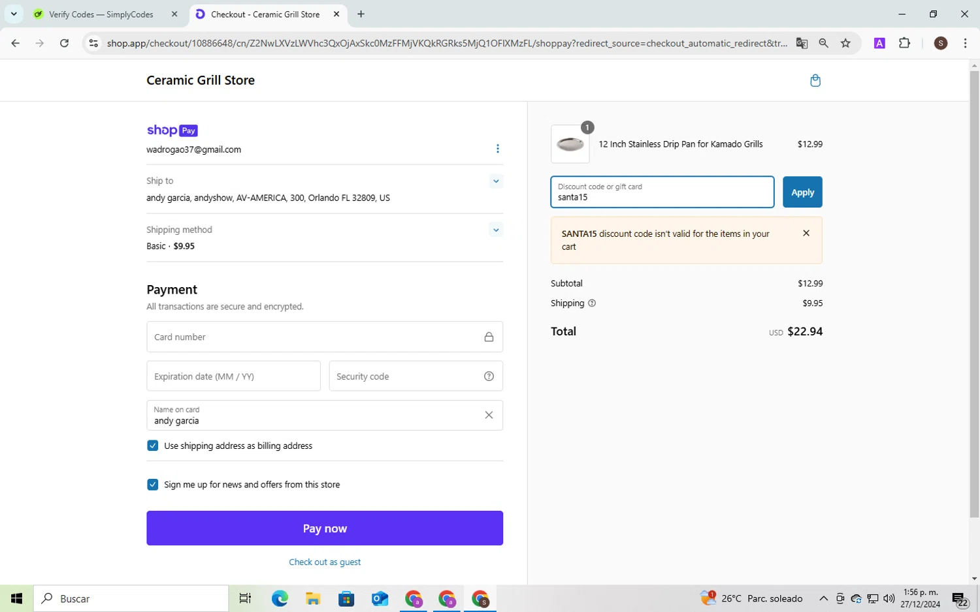Focus the Card number field
The height and width of the screenshot is (612, 980).
tap(325, 337)
